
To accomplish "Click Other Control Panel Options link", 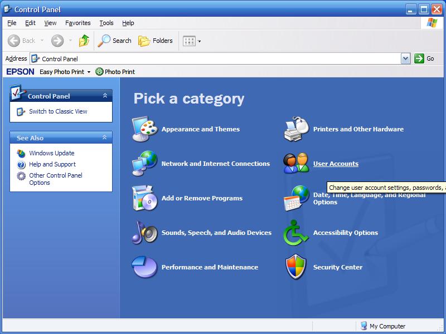I will click(56, 179).
